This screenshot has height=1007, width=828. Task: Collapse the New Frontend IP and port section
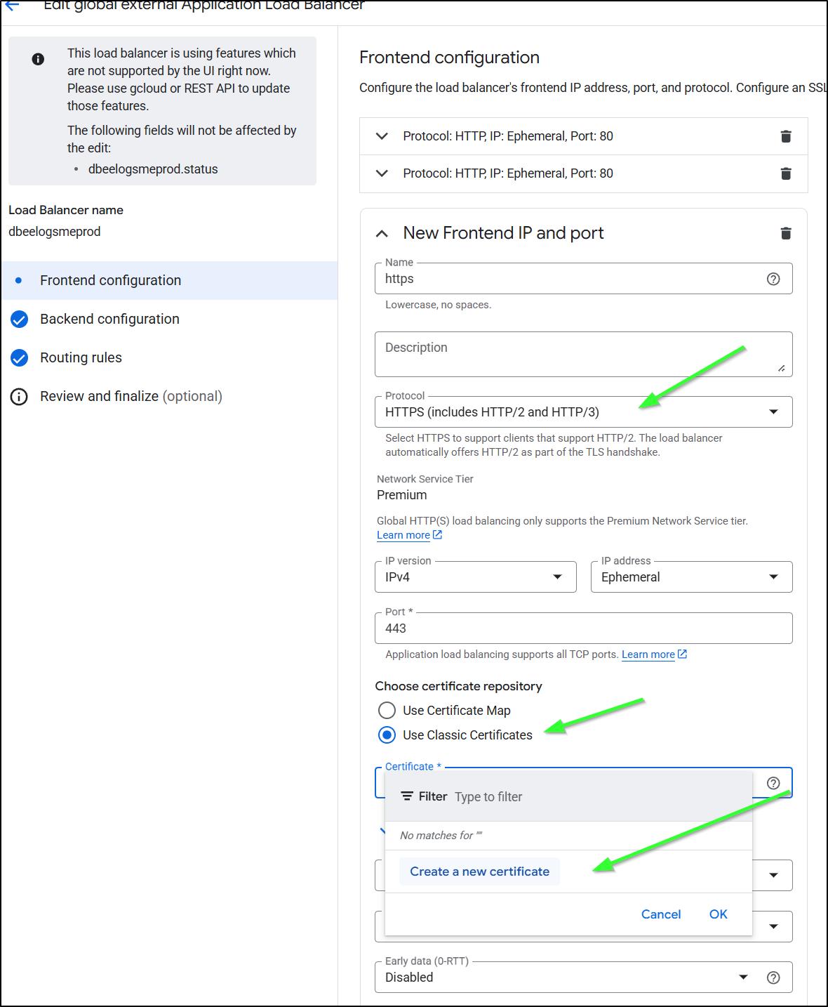382,233
